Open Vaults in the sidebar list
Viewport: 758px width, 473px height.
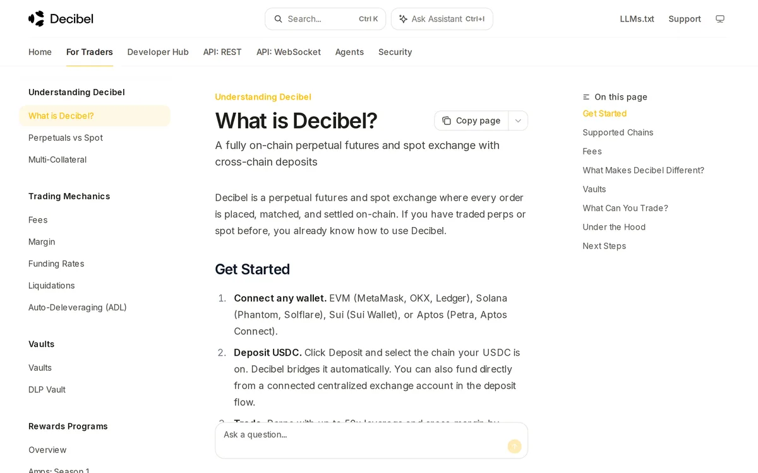point(40,368)
